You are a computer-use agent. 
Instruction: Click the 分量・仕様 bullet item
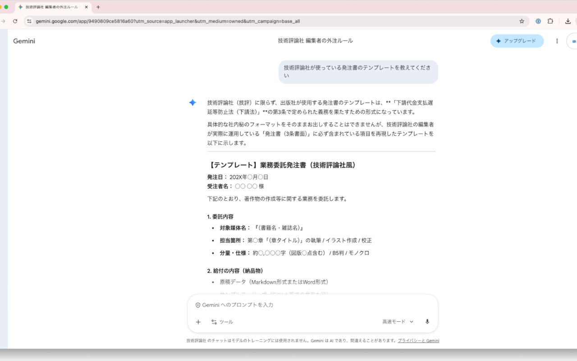(x=294, y=253)
